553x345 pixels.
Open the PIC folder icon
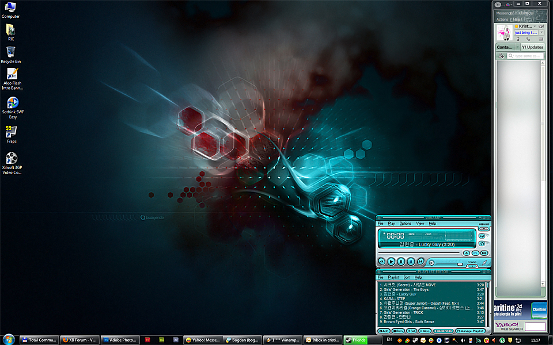click(x=10, y=32)
